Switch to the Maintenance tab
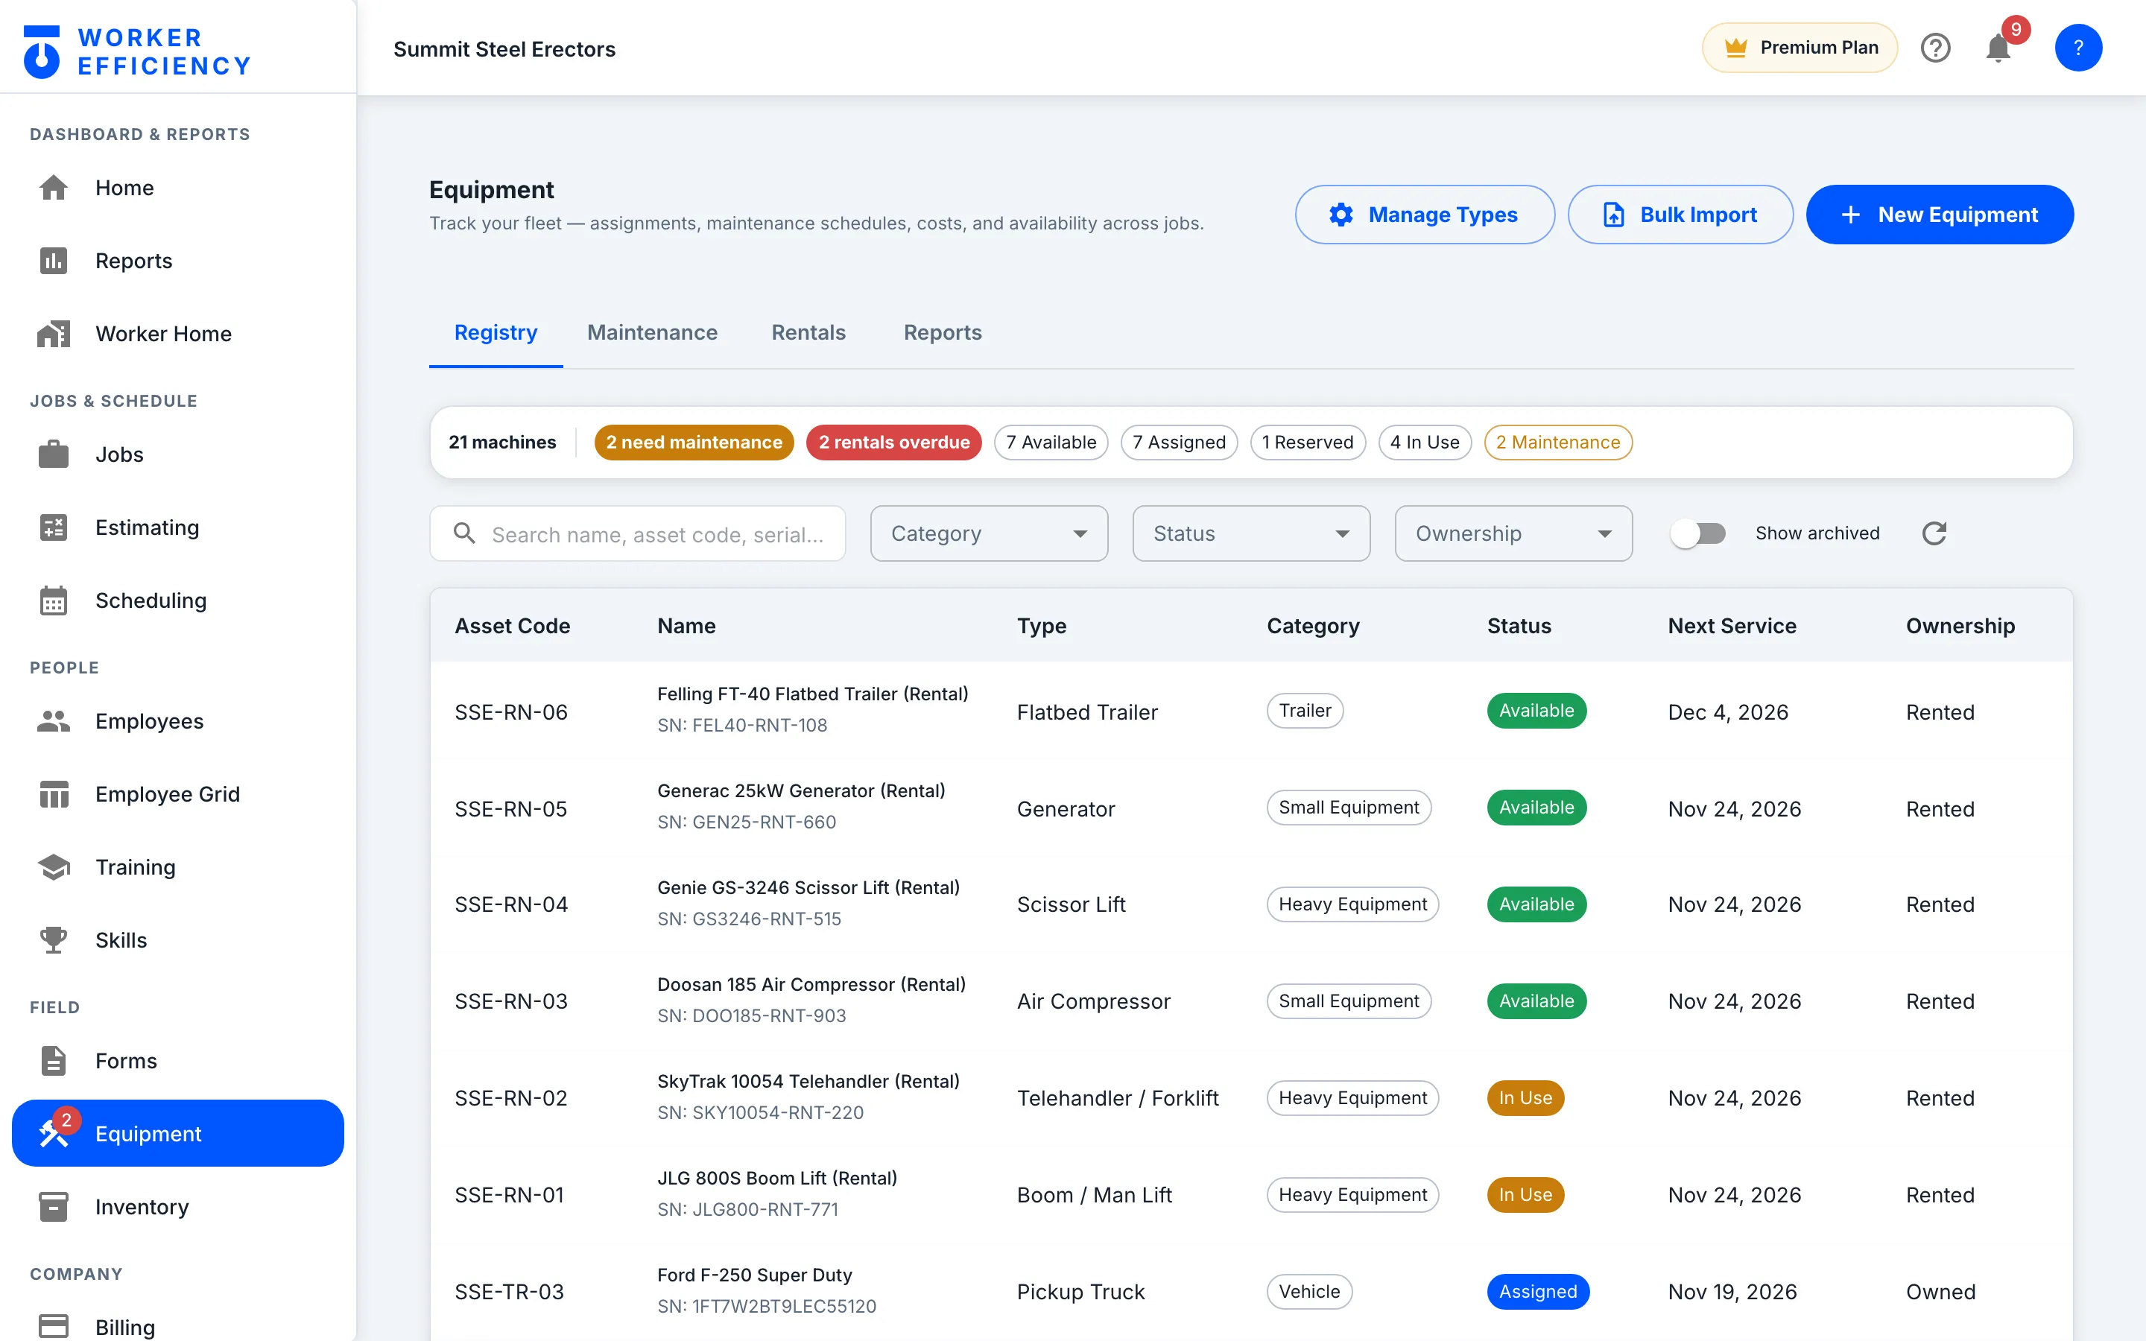 click(652, 332)
